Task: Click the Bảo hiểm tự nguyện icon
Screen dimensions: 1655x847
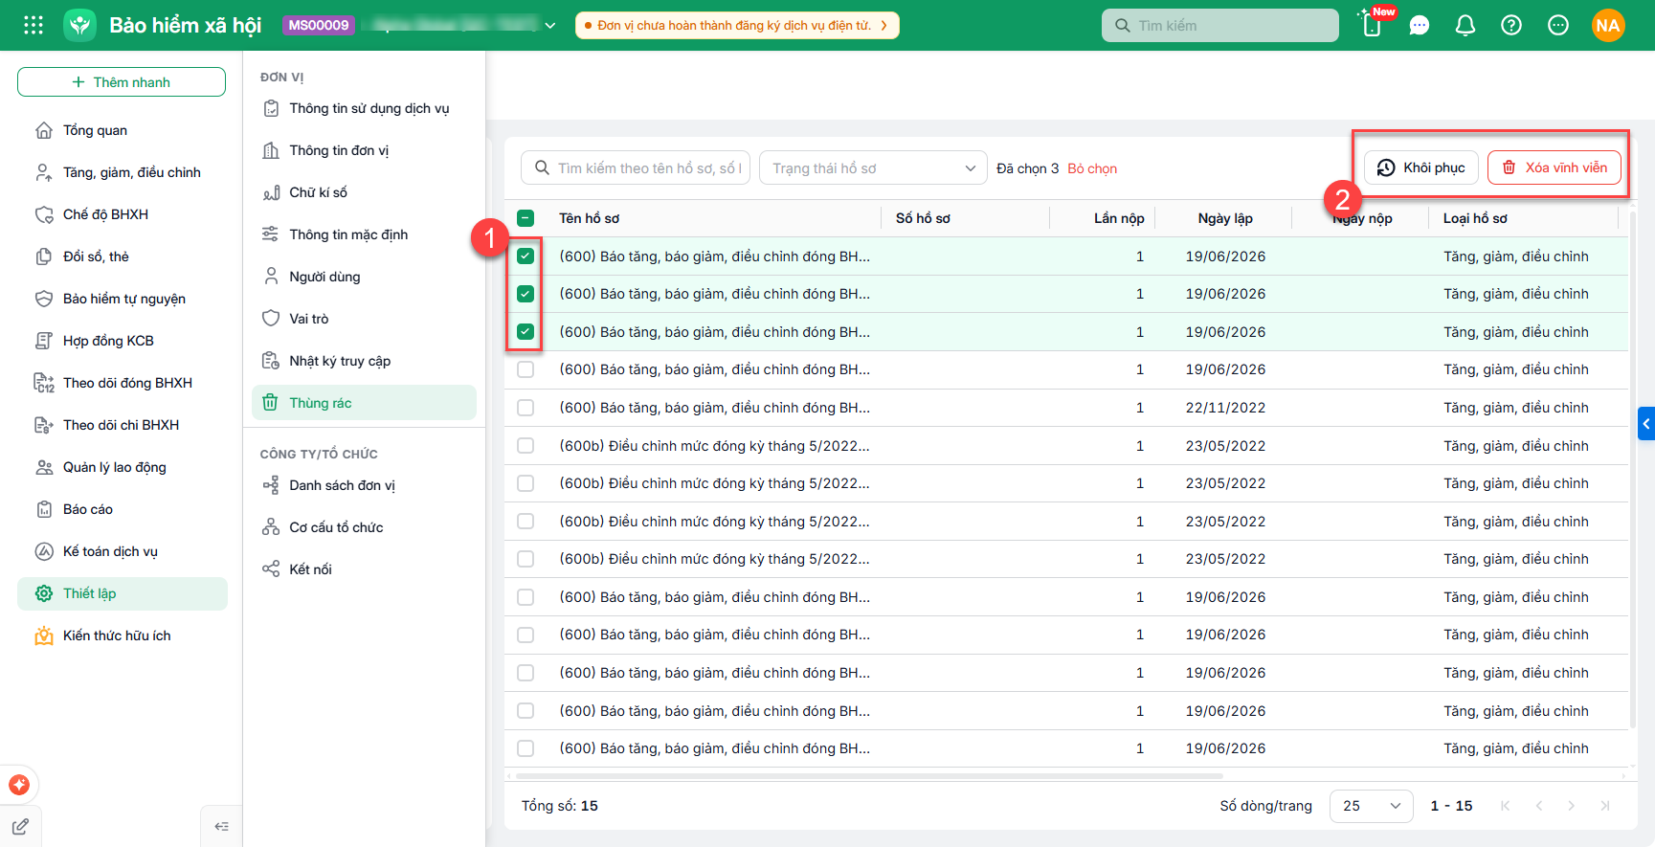Action: pos(44,299)
